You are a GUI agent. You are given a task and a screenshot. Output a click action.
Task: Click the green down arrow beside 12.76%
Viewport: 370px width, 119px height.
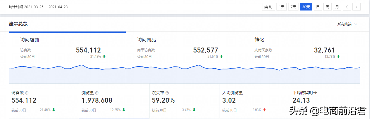338,56
